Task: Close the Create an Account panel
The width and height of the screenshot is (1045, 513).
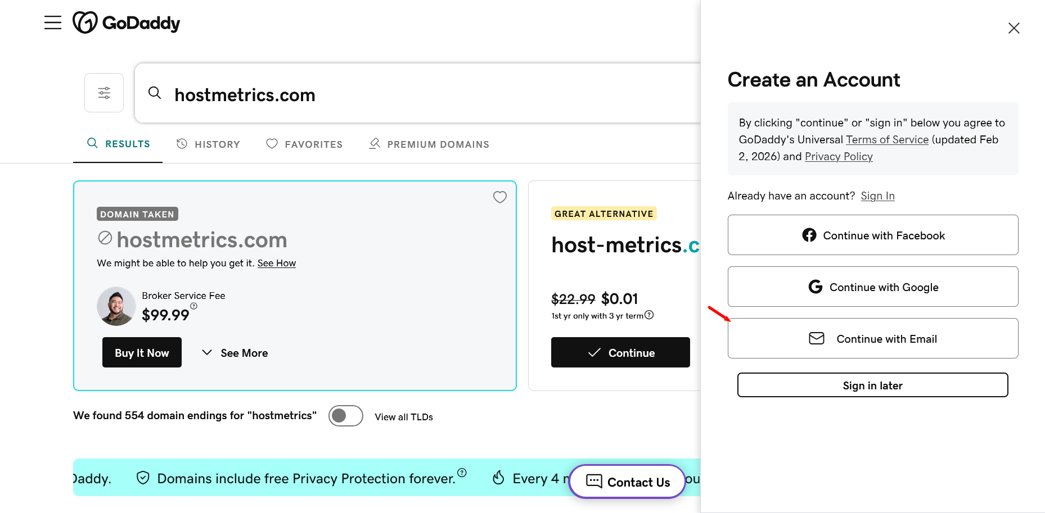Action: tap(1014, 28)
